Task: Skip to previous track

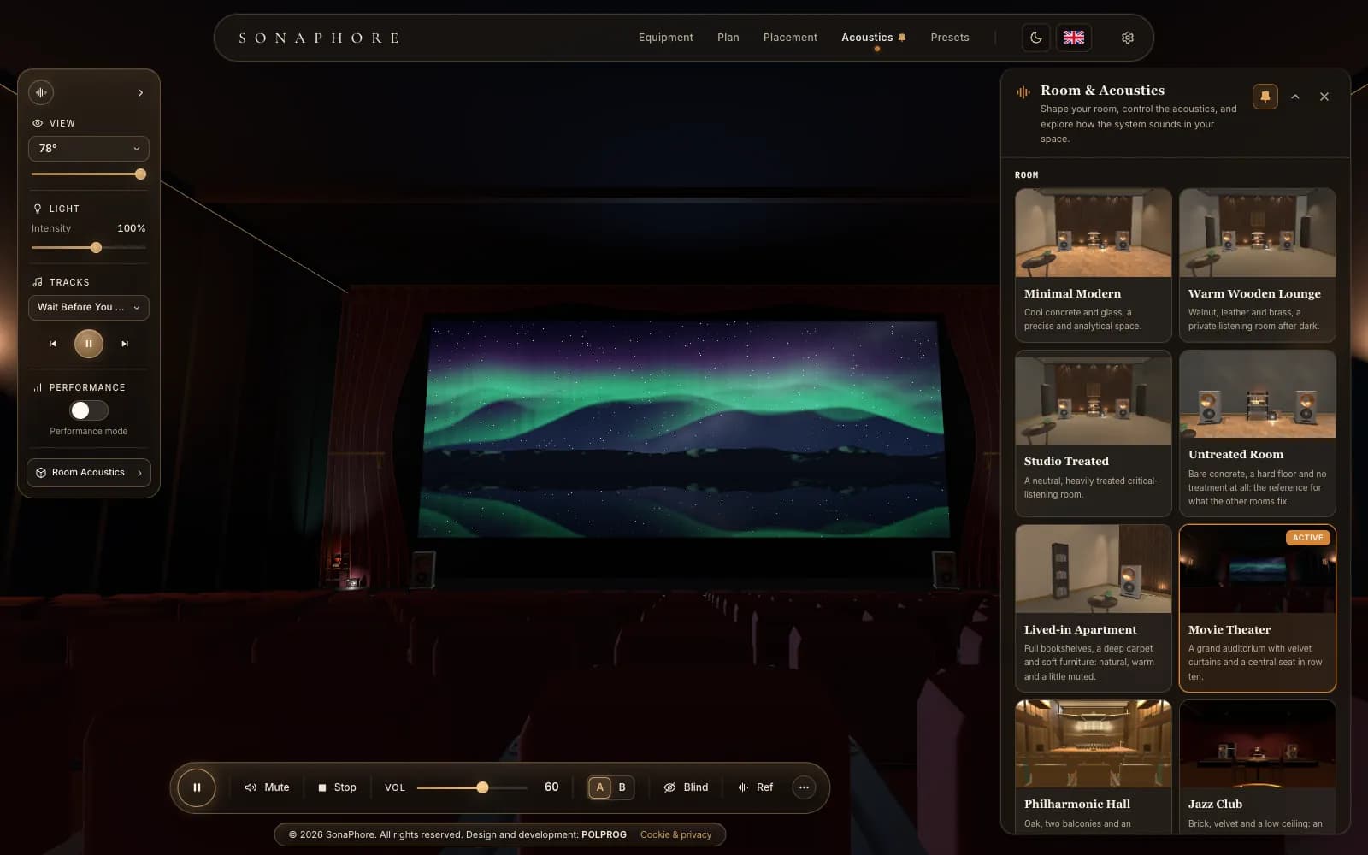Action: click(53, 344)
